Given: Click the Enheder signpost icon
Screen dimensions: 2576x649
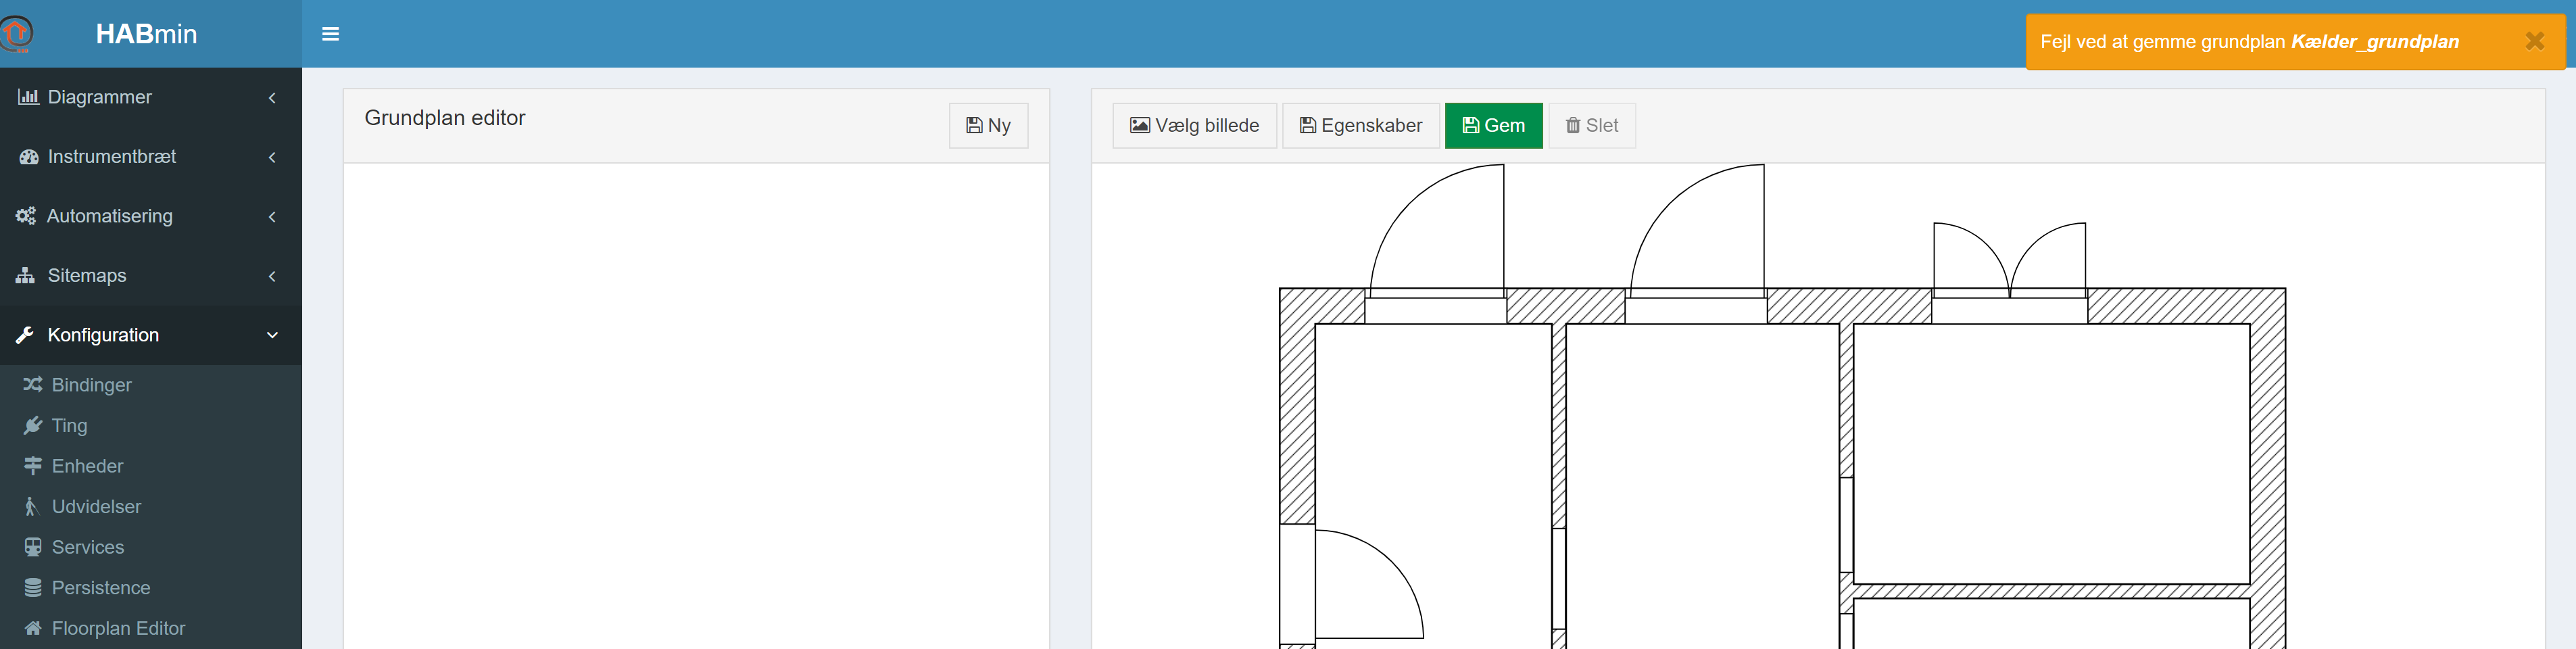Looking at the screenshot, I should [x=32, y=466].
